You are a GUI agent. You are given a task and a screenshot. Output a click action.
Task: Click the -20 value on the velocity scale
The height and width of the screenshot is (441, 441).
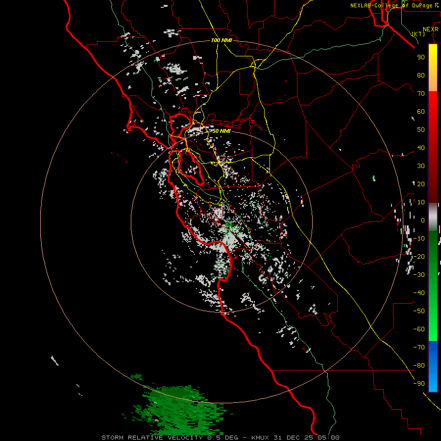tap(419, 256)
